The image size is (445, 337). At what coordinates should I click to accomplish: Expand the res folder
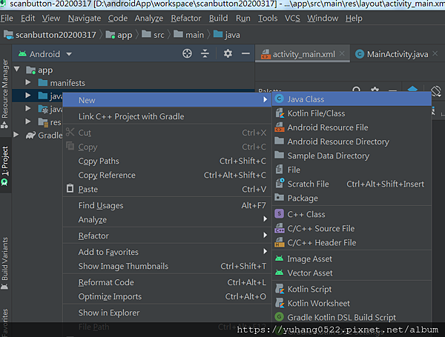(28, 121)
